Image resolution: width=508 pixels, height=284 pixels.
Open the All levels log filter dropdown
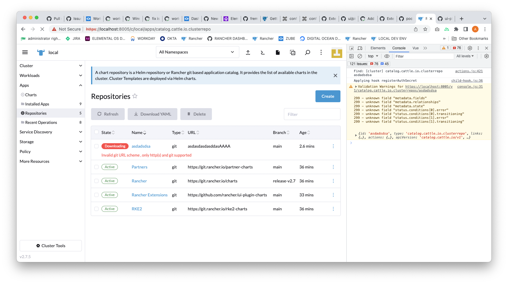465,56
